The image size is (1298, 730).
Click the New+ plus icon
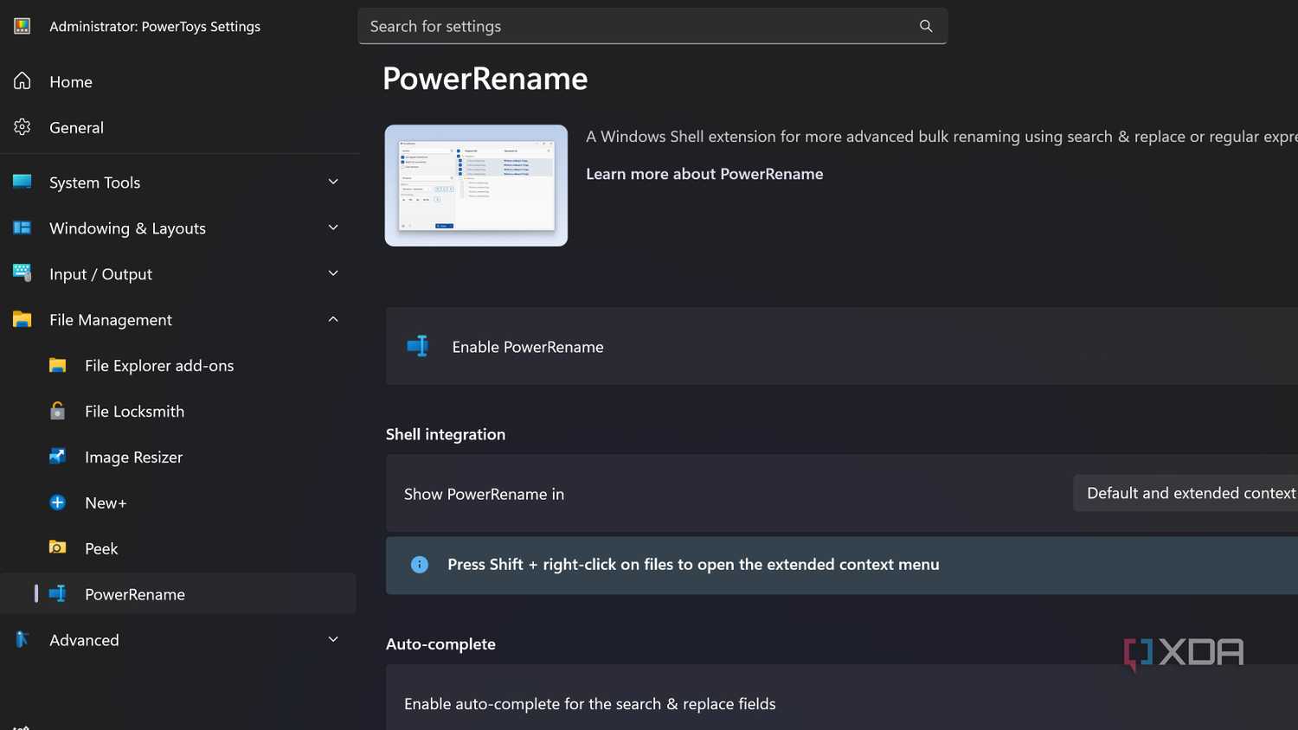[x=57, y=503]
